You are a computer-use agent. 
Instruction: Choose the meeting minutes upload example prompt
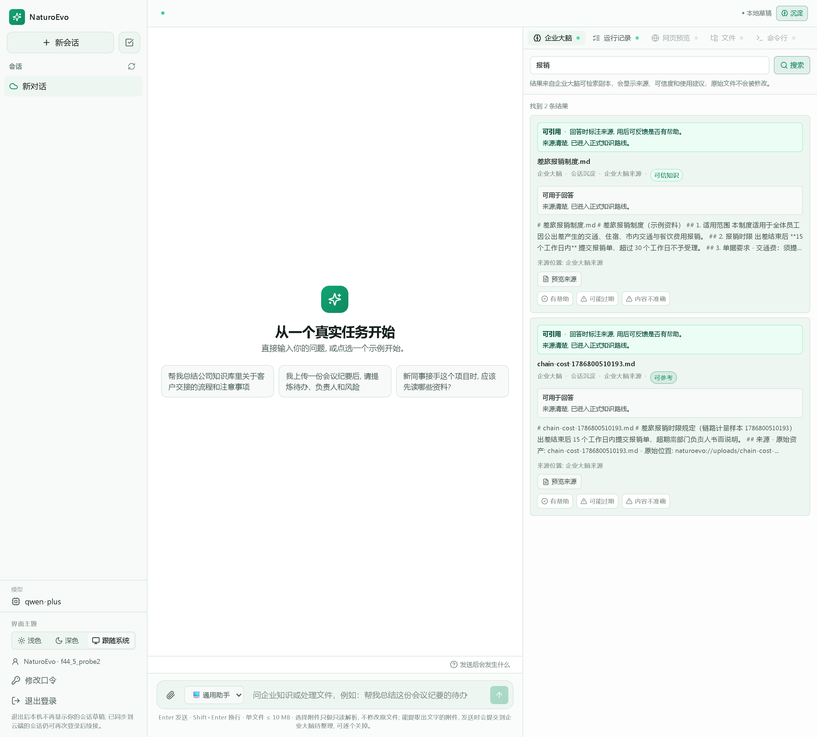click(335, 382)
